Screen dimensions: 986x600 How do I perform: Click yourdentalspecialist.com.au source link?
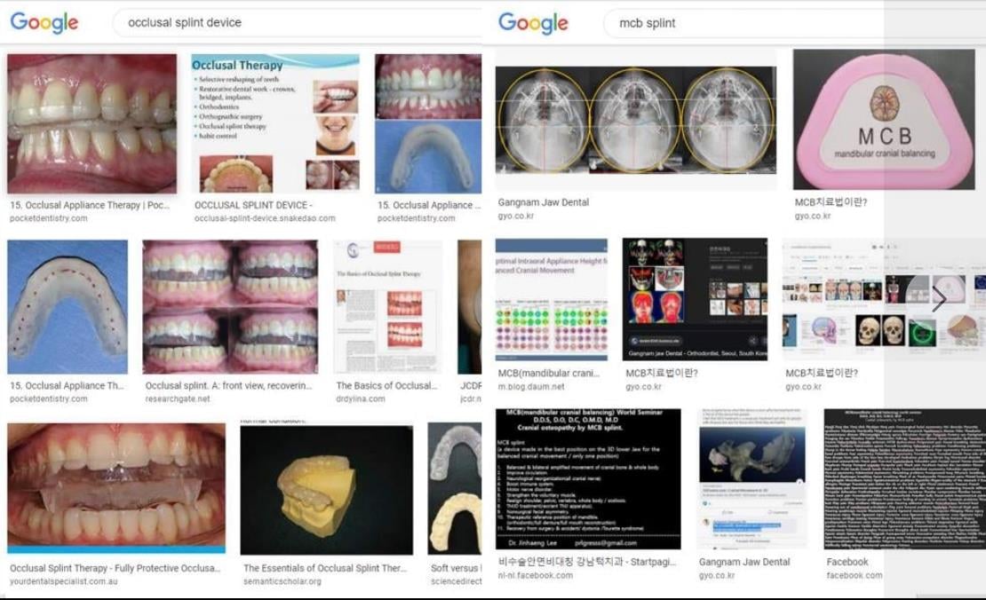point(63,581)
